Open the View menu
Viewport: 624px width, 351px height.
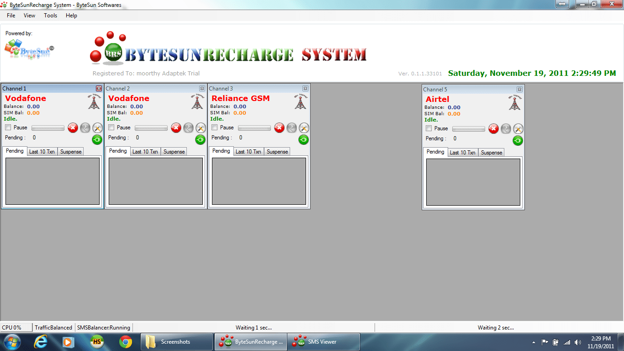[29, 16]
